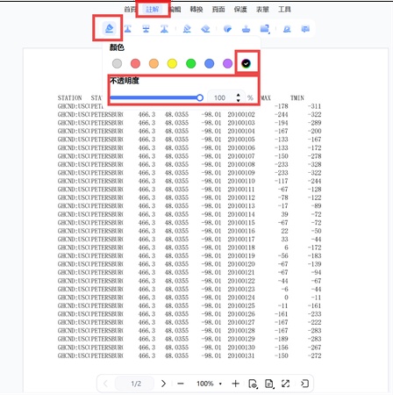Choose the yellow highlight color

click(x=172, y=63)
